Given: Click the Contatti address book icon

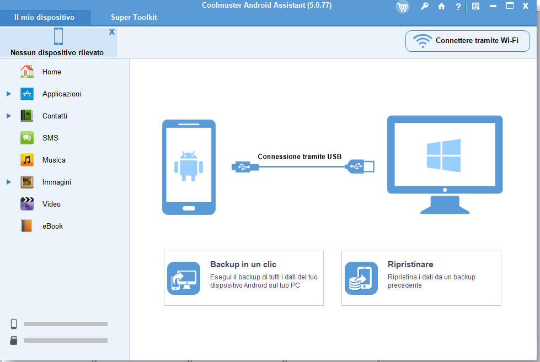Looking at the screenshot, I should pyautogui.click(x=27, y=116).
